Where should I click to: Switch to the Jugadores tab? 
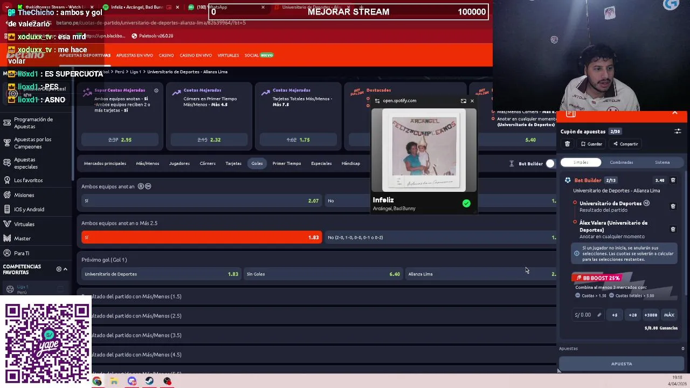coord(179,163)
